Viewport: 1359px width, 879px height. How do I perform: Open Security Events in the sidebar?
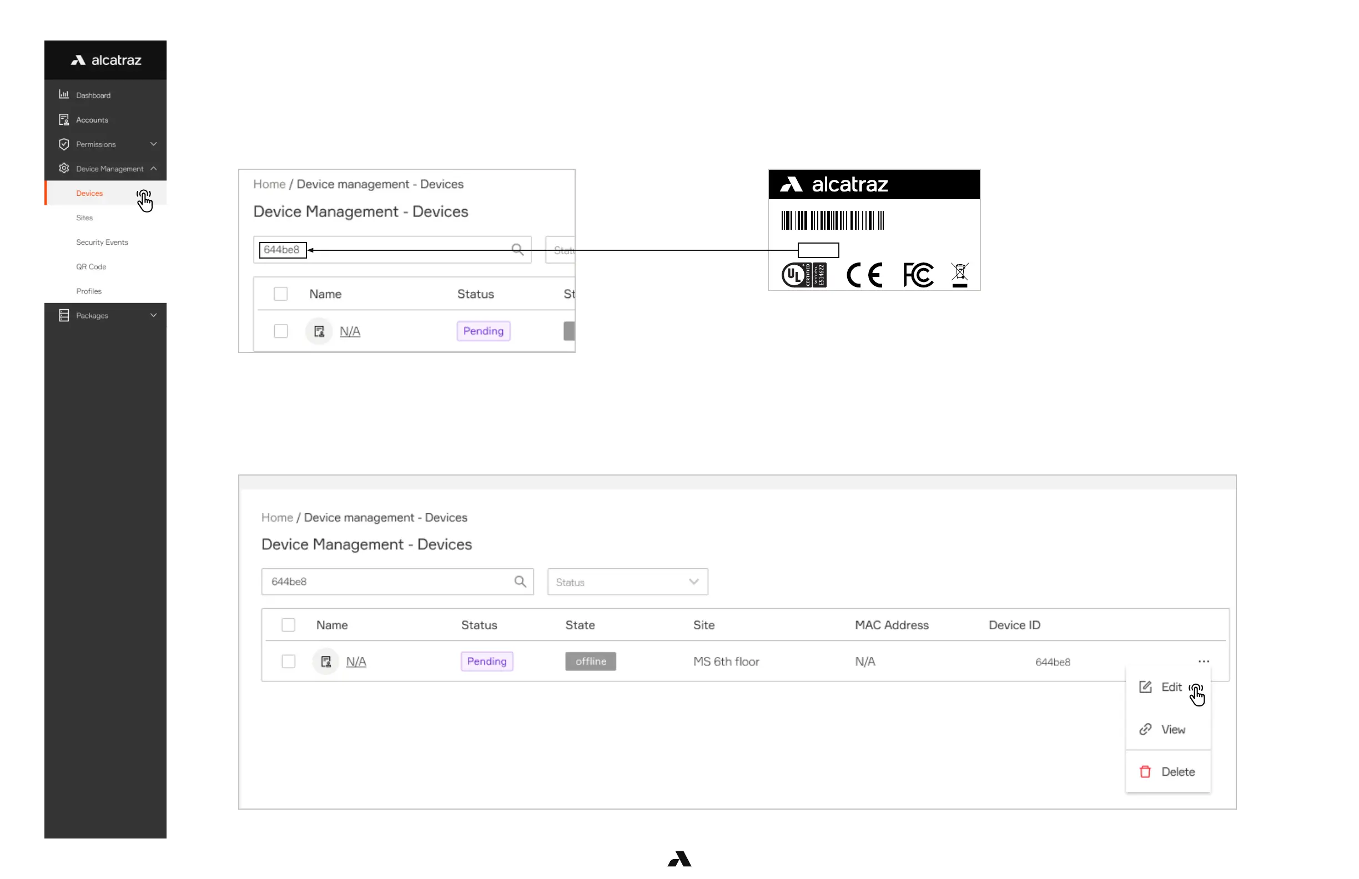tap(102, 242)
